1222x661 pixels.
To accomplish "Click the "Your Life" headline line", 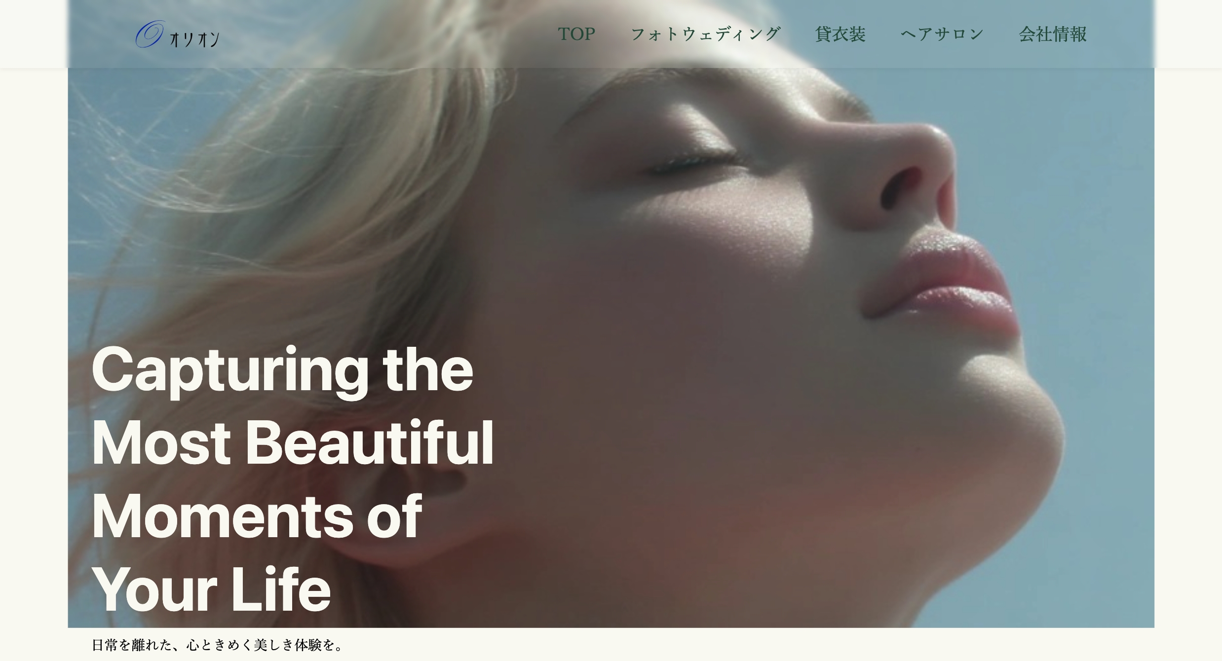I will click(x=211, y=589).
